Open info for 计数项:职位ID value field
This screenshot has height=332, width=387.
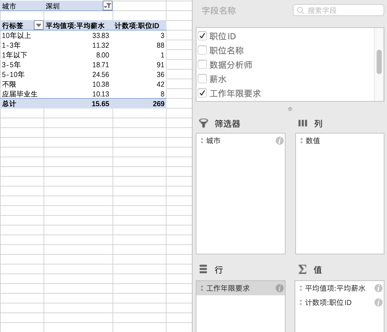click(378, 302)
